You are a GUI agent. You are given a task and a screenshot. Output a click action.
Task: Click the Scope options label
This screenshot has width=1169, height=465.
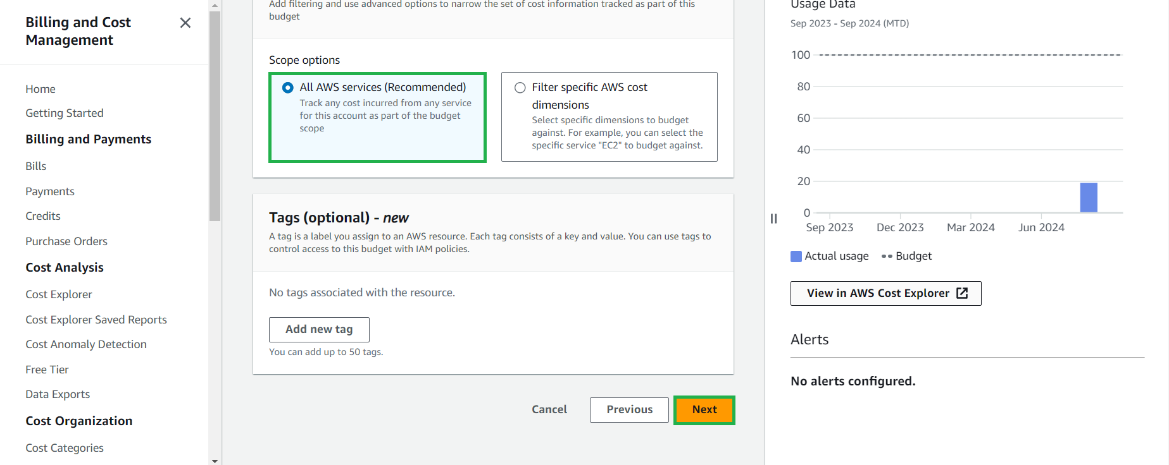304,60
